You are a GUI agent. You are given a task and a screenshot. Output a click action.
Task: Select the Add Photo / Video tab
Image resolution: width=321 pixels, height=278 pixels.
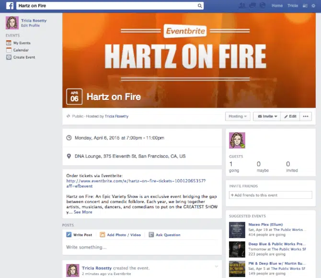pyautogui.click(x=120, y=235)
